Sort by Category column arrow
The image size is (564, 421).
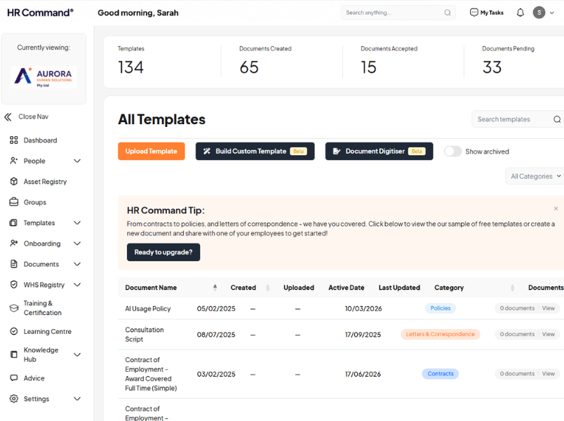click(512, 287)
